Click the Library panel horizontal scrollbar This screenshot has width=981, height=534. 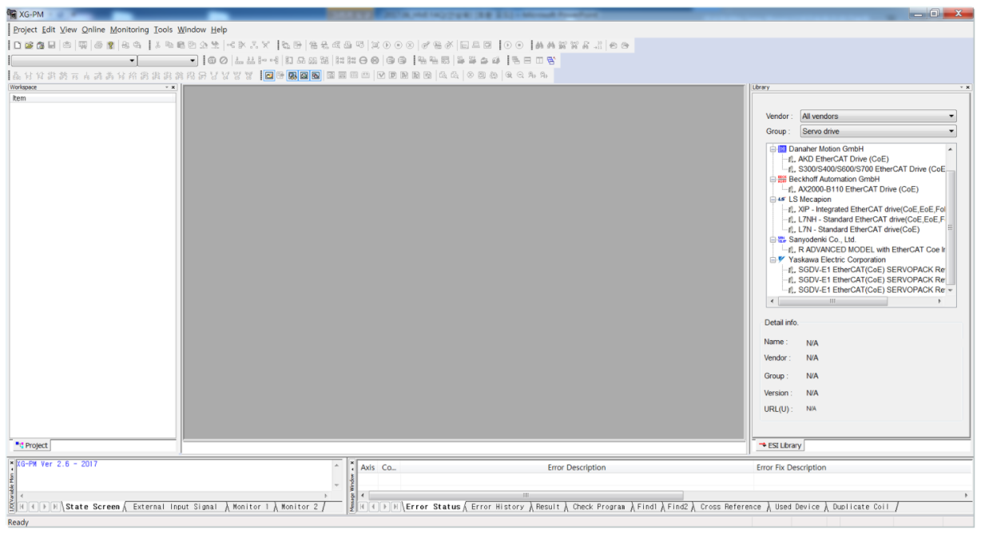coord(831,301)
